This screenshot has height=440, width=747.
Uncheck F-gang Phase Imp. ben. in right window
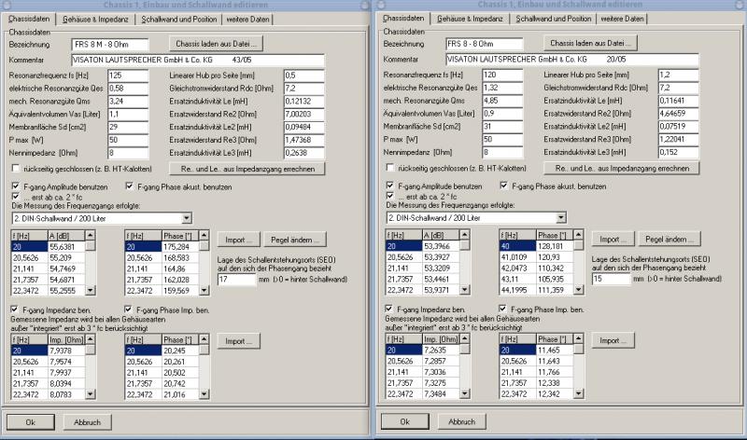(503, 309)
